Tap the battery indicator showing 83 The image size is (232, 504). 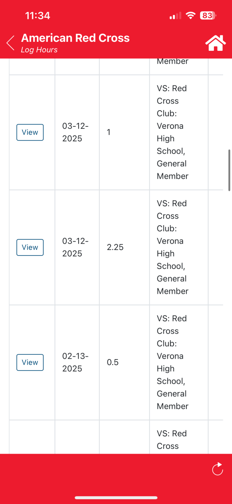tap(208, 16)
